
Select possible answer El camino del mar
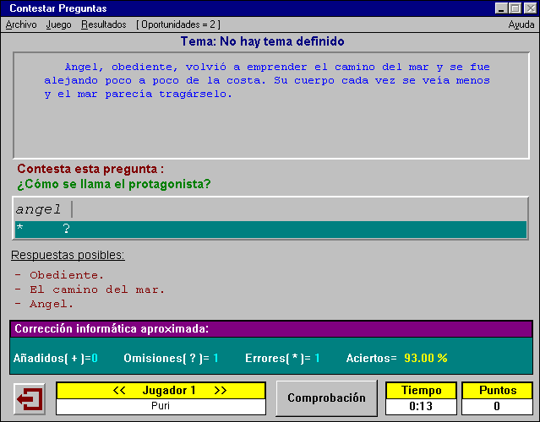point(97,289)
